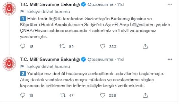181x104 pixels.
Task: Like the second tweet with 238 likes
Action: [x=103, y=95]
